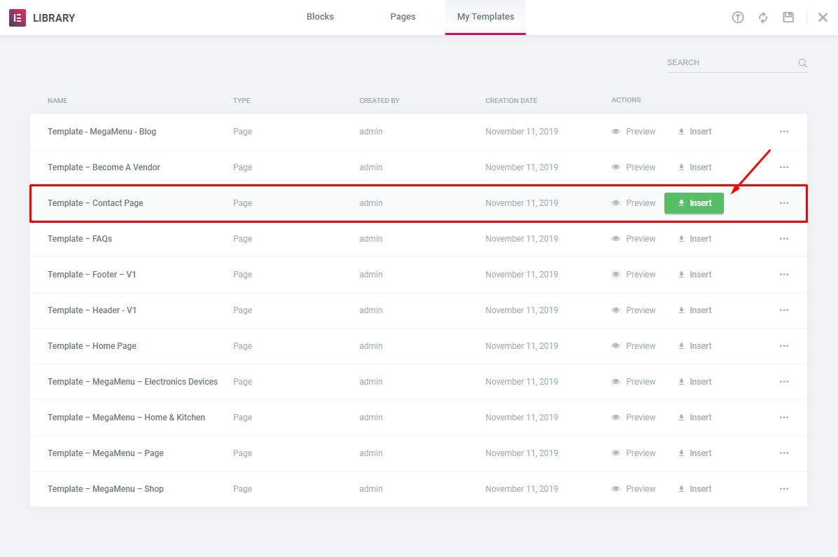Expand the ellipsis menu for Home Page template
Viewport: 838px width, 557px height.
(x=784, y=346)
